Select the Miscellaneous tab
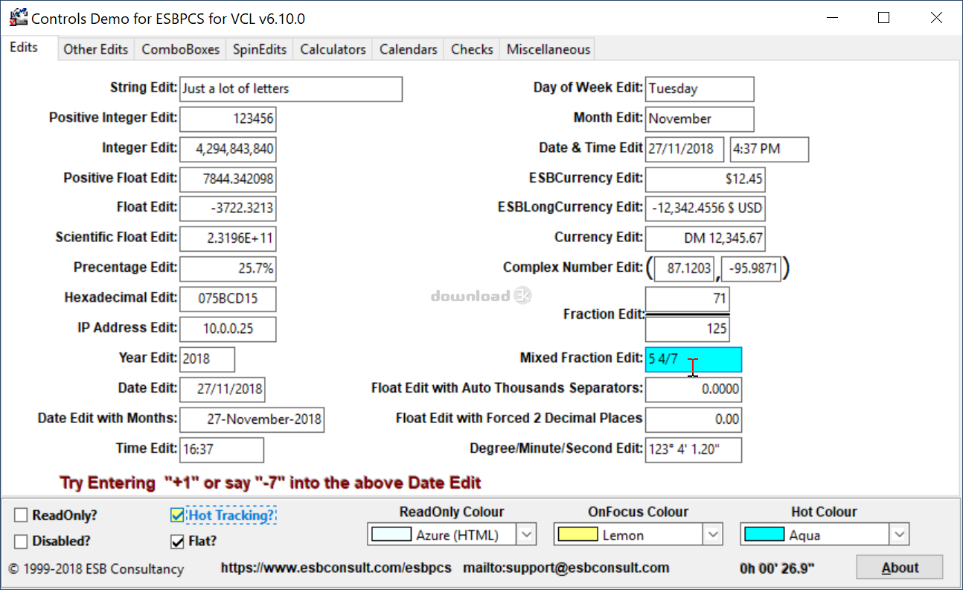The image size is (963, 590). (x=548, y=49)
